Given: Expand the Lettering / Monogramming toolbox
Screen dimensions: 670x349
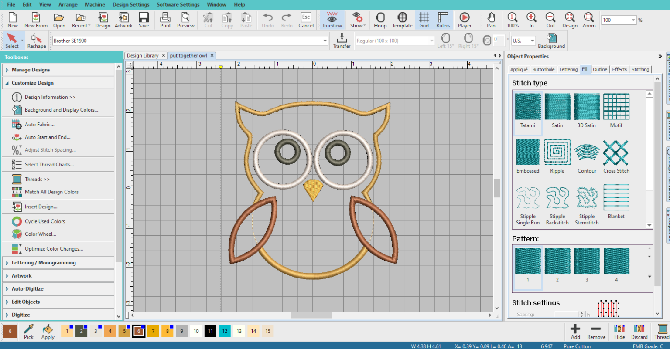Looking at the screenshot, I should (44, 263).
